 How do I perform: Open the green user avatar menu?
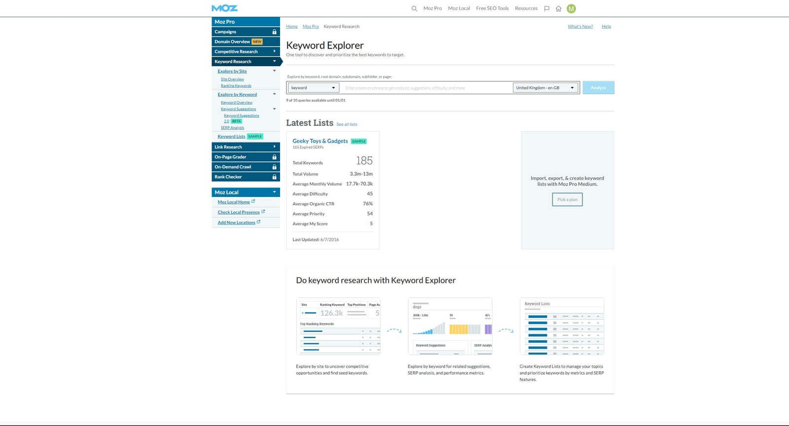click(x=571, y=8)
